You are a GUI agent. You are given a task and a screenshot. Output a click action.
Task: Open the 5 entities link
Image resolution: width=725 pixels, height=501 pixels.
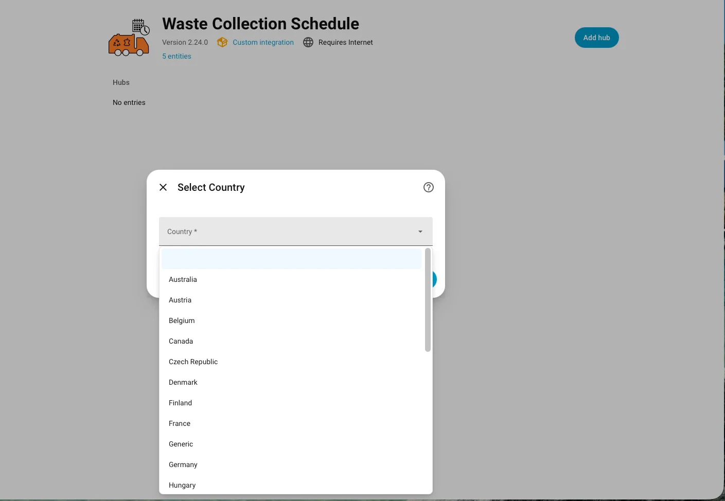(x=176, y=56)
